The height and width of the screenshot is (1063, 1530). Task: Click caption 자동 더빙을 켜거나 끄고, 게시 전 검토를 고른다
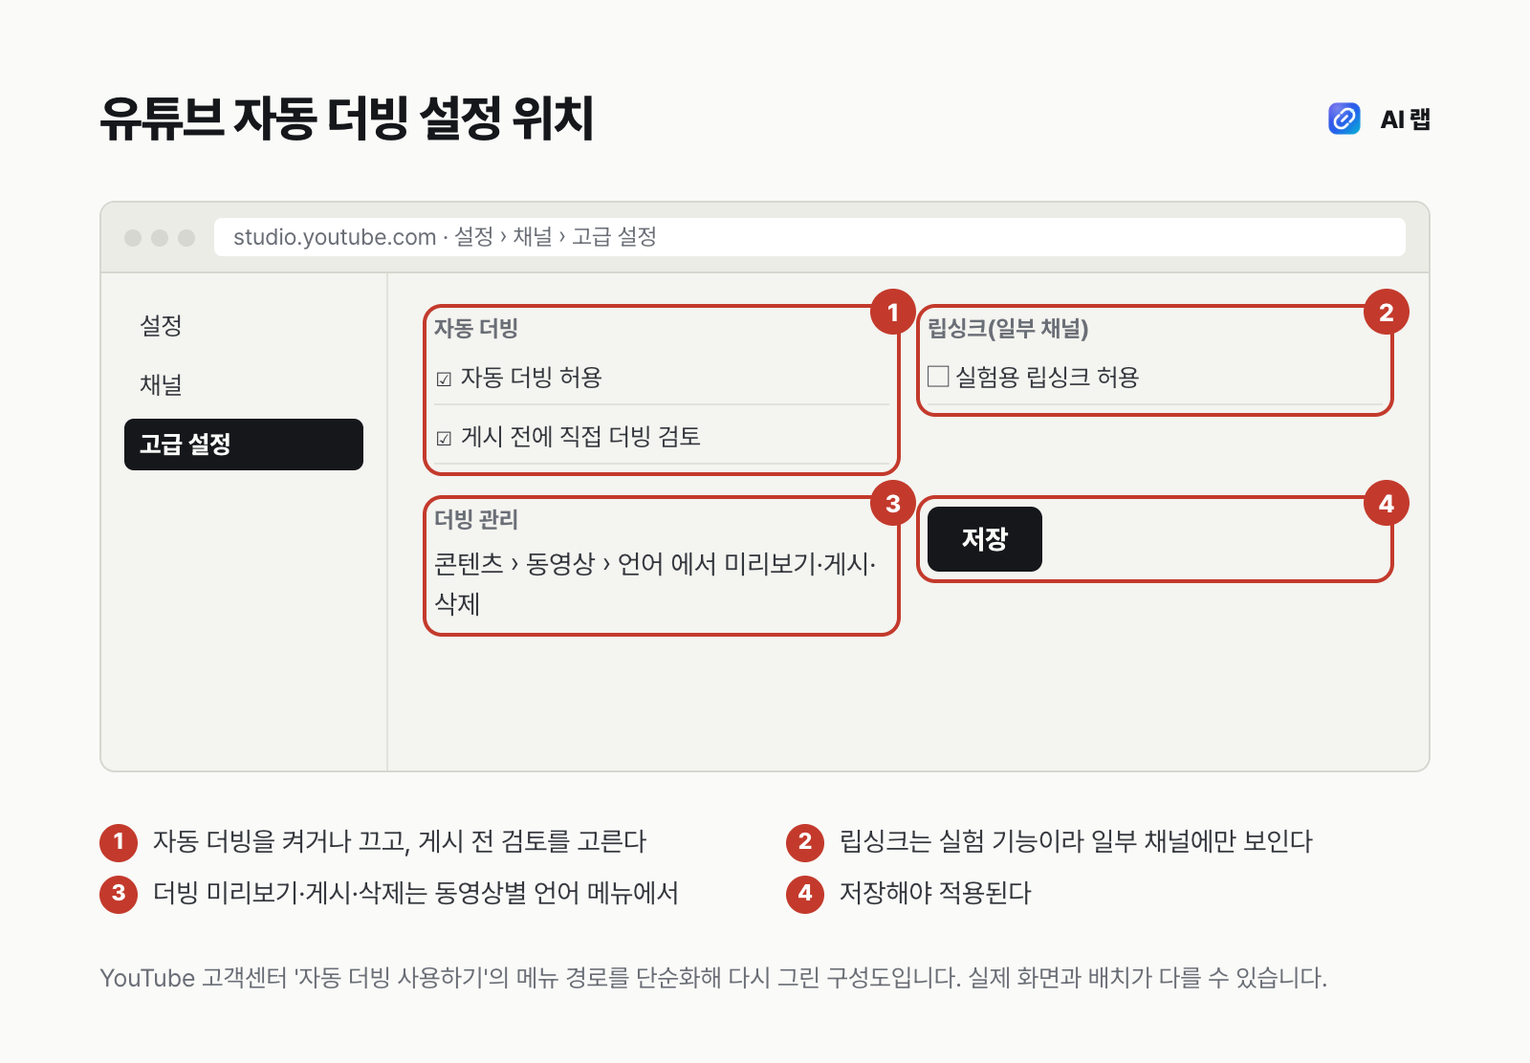[x=400, y=841]
